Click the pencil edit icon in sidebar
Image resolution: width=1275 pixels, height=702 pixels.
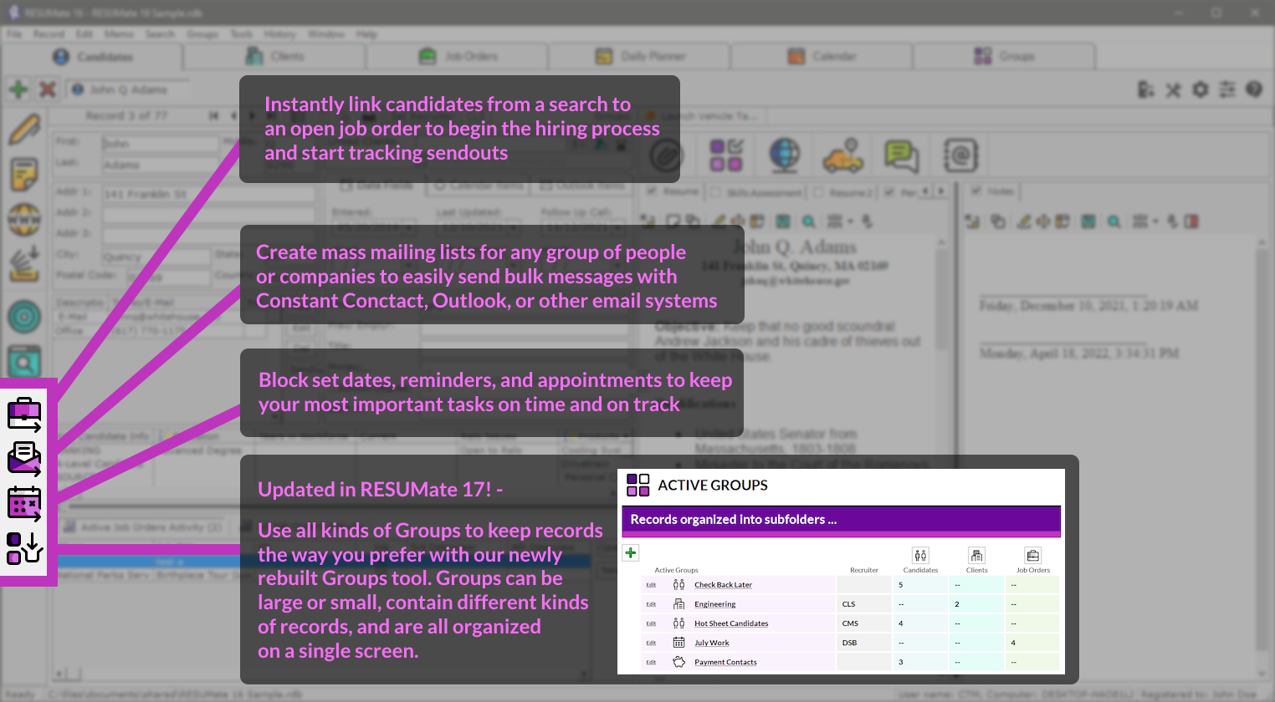click(24, 130)
